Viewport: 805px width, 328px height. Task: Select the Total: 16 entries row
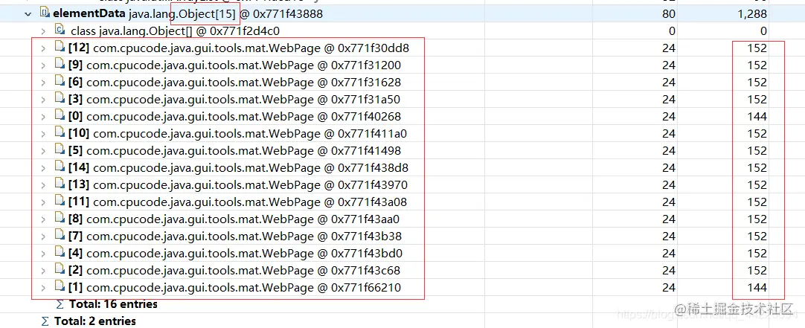click(x=114, y=304)
